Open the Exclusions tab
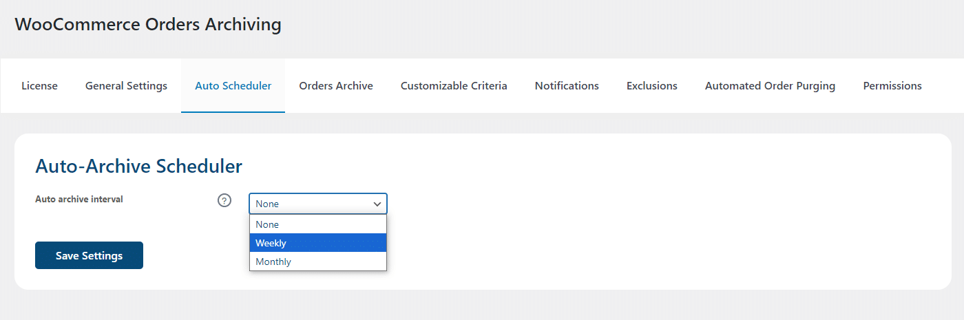The image size is (964, 320). pos(652,86)
